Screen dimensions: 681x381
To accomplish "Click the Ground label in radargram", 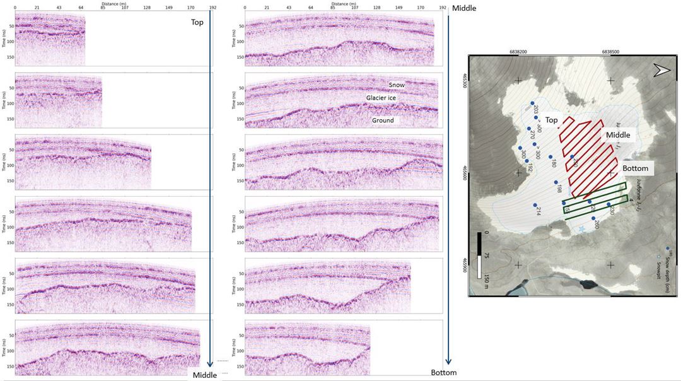I will 382,120.
